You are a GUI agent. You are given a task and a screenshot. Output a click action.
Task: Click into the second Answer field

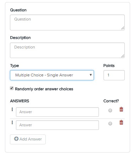(57, 125)
